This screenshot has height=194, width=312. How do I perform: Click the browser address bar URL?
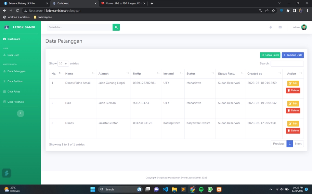63,10
